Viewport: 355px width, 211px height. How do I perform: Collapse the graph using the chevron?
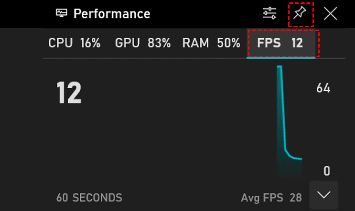(x=324, y=195)
